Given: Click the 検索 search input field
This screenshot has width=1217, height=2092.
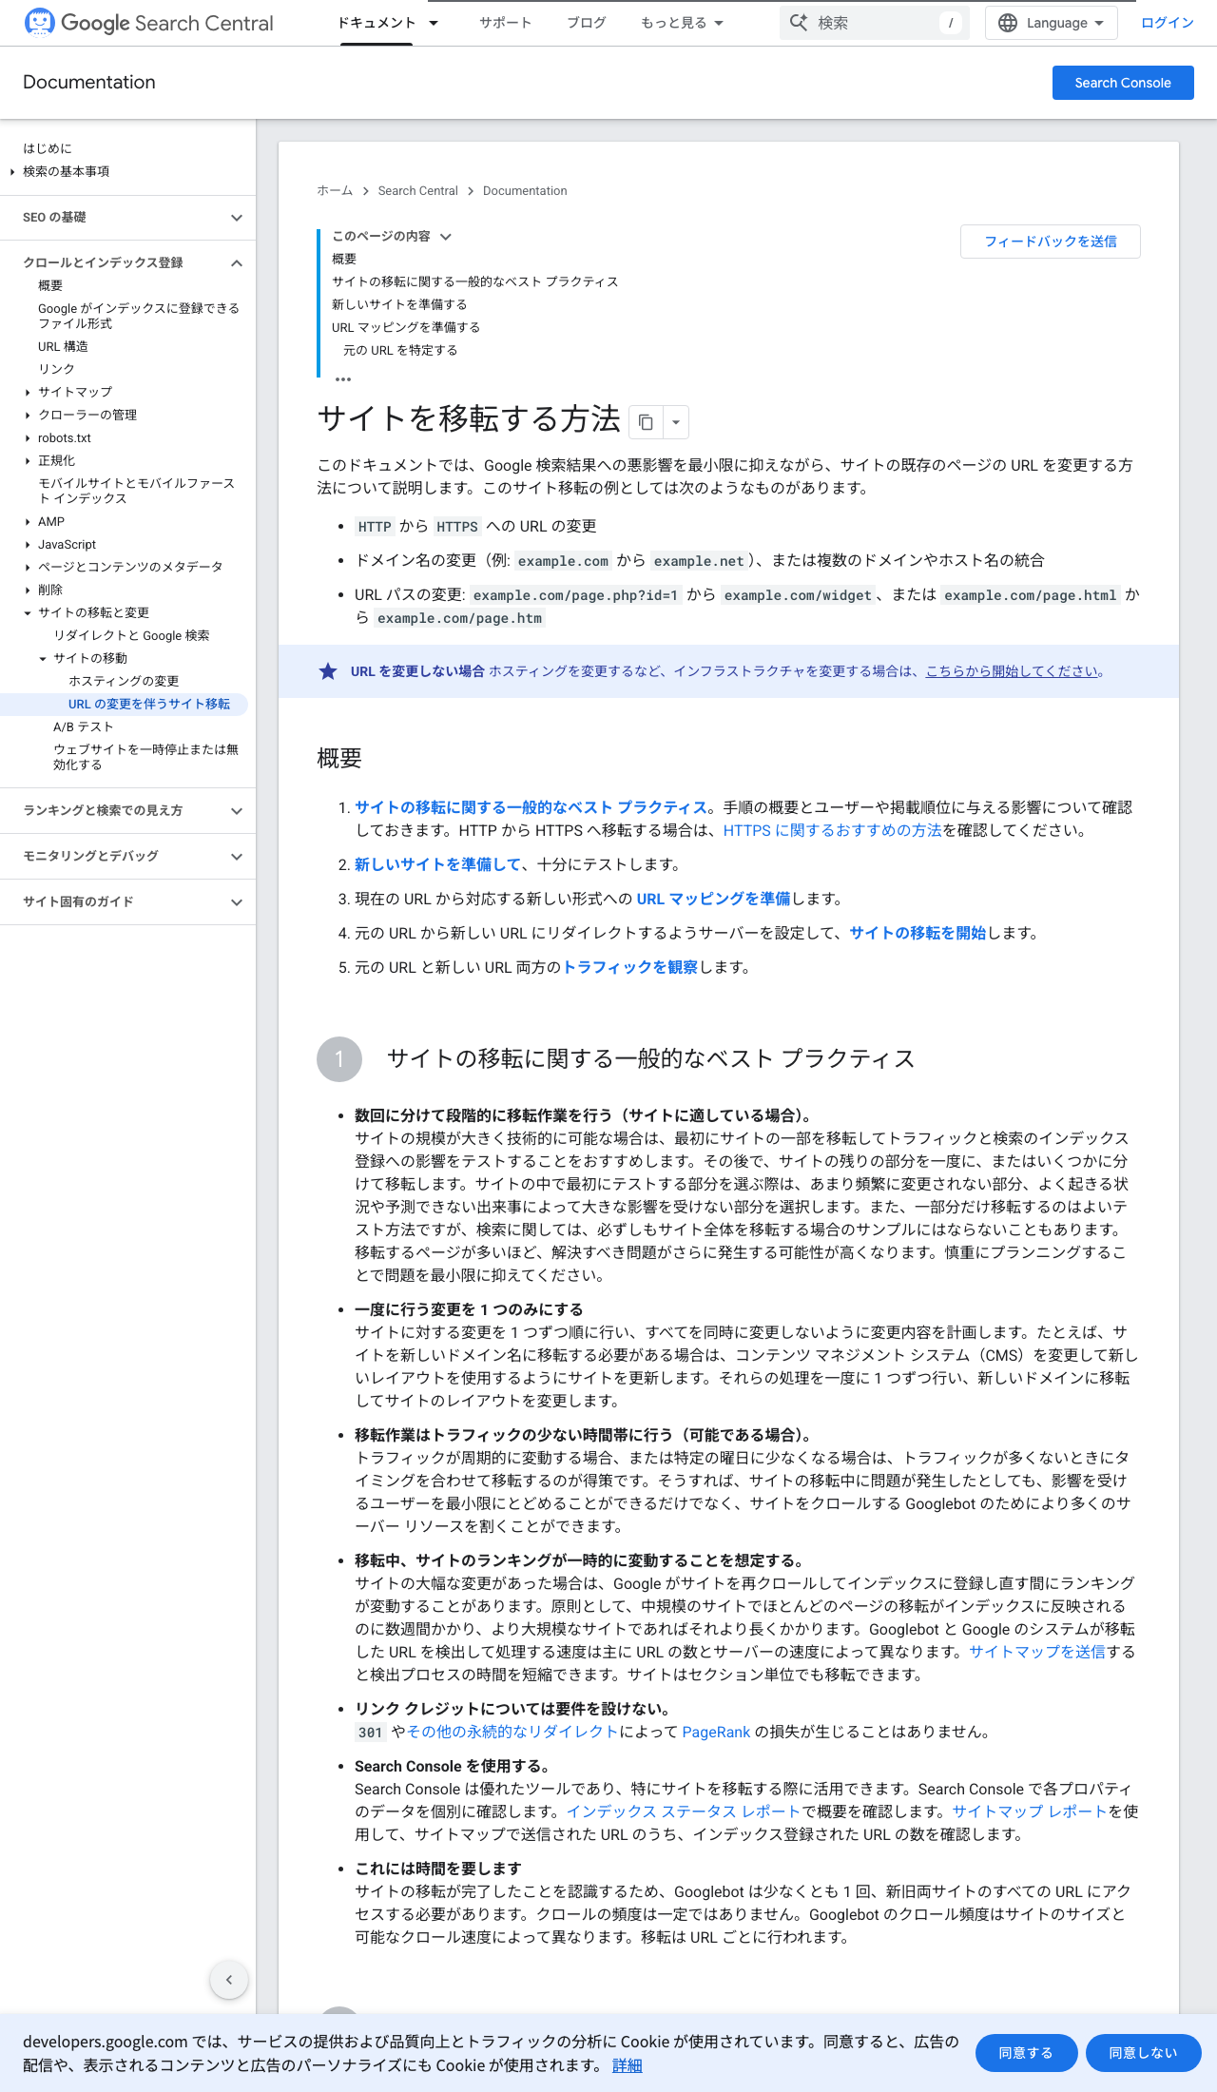Looking at the screenshot, I should click(x=875, y=23).
